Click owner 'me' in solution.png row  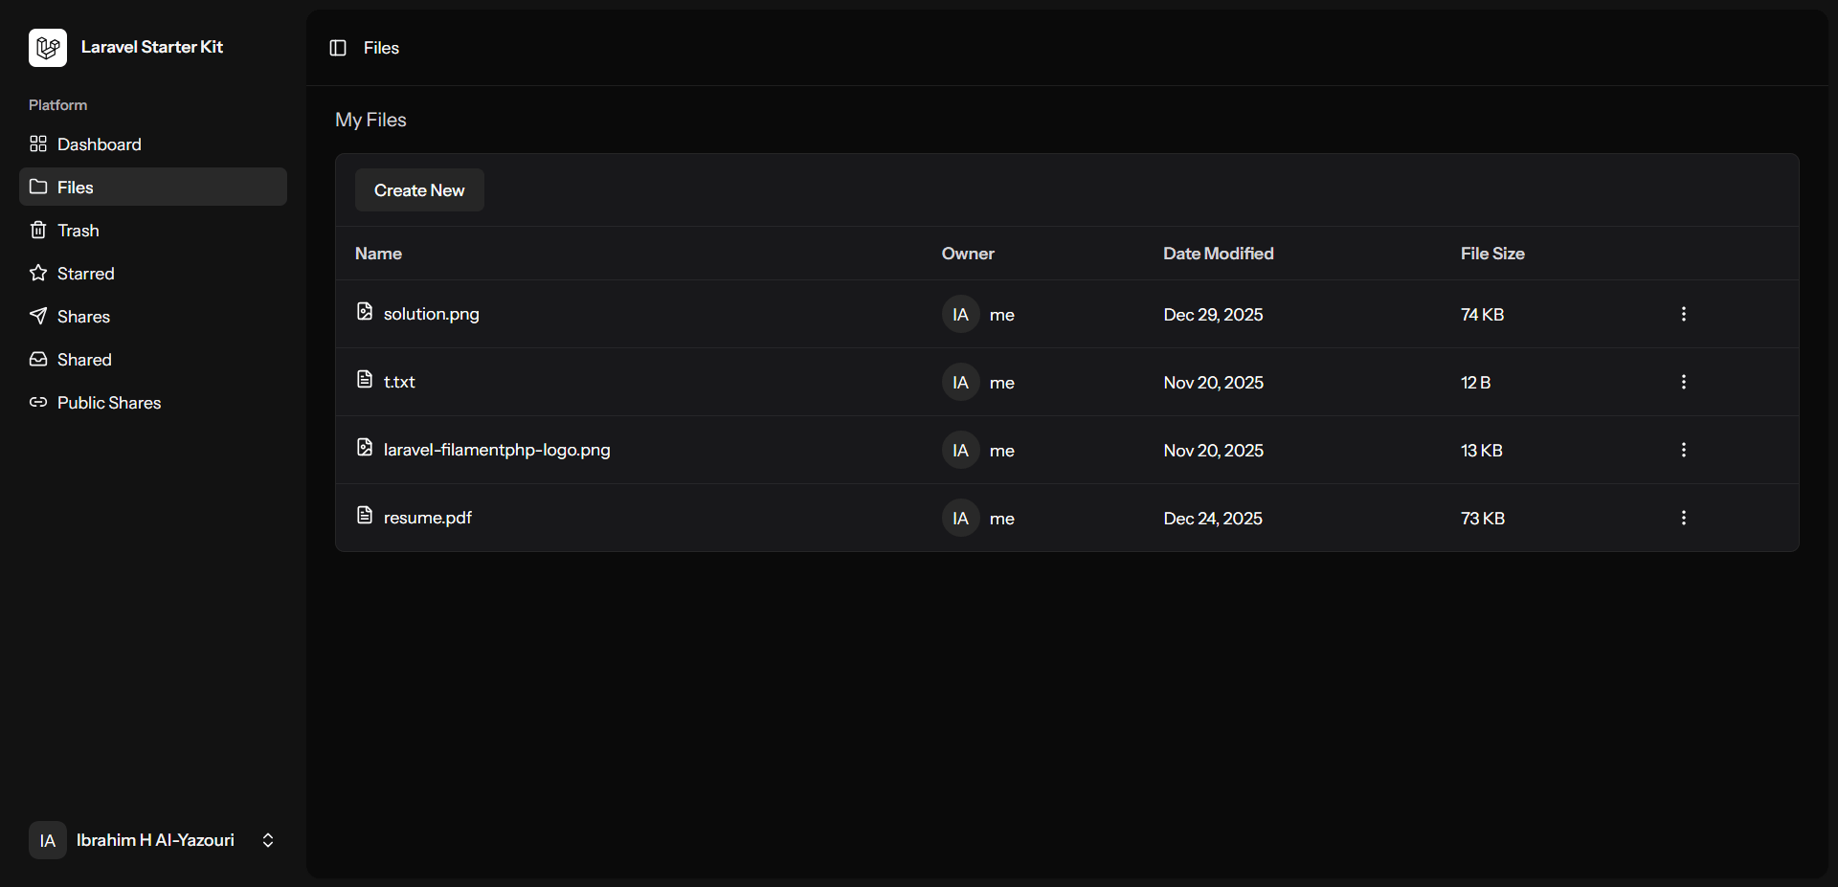click(x=1002, y=315)
